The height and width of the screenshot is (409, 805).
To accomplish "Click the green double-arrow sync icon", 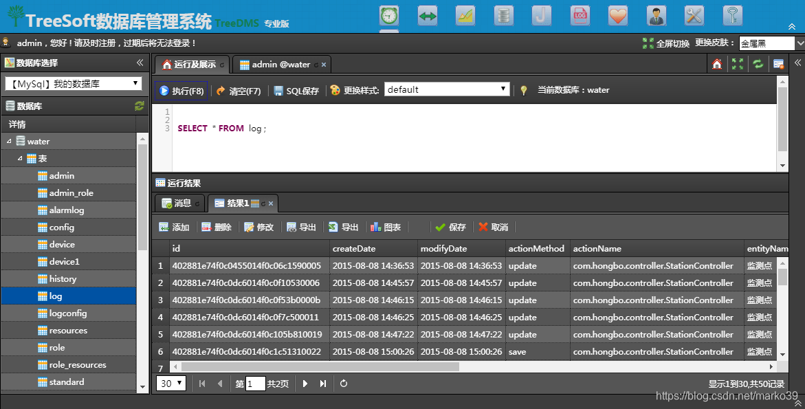I will 427,15.
